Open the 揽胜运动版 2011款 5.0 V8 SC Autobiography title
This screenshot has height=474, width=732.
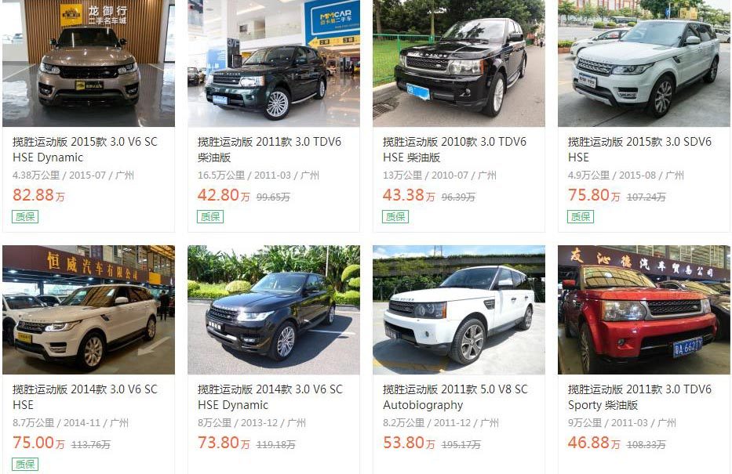[x=455, y=397]
